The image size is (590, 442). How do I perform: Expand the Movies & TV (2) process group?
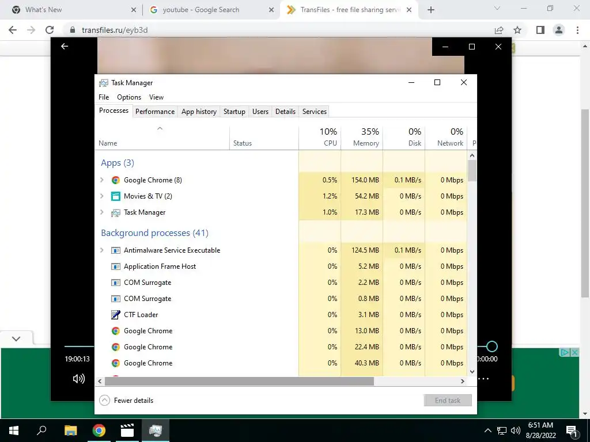[101, 196]
